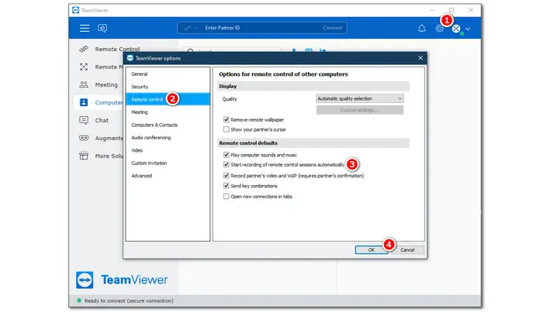Viewport: 543px width, 312px height.
Task: Click the feedback icon next to hamburger menu
Action: (x=102, y=28)
